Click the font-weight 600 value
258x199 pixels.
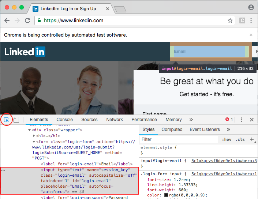tap(182, 190)
